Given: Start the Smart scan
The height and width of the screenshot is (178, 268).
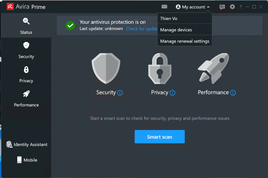Looking at the screenshot, I should pos(160,137).
